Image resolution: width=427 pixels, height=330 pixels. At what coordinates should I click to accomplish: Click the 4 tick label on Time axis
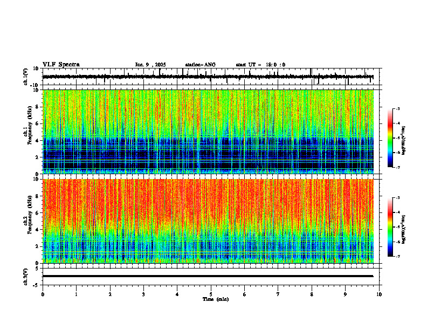tap(177, 294)
